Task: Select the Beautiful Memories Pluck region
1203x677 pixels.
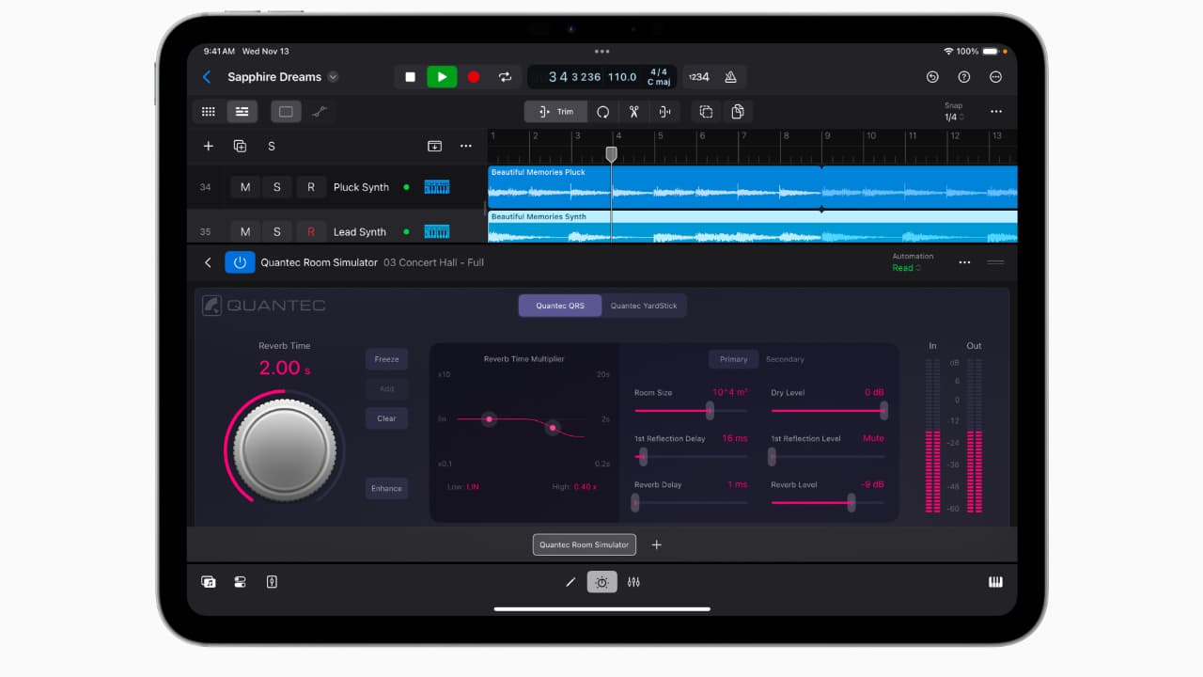Action: click(x=752, y=187)
